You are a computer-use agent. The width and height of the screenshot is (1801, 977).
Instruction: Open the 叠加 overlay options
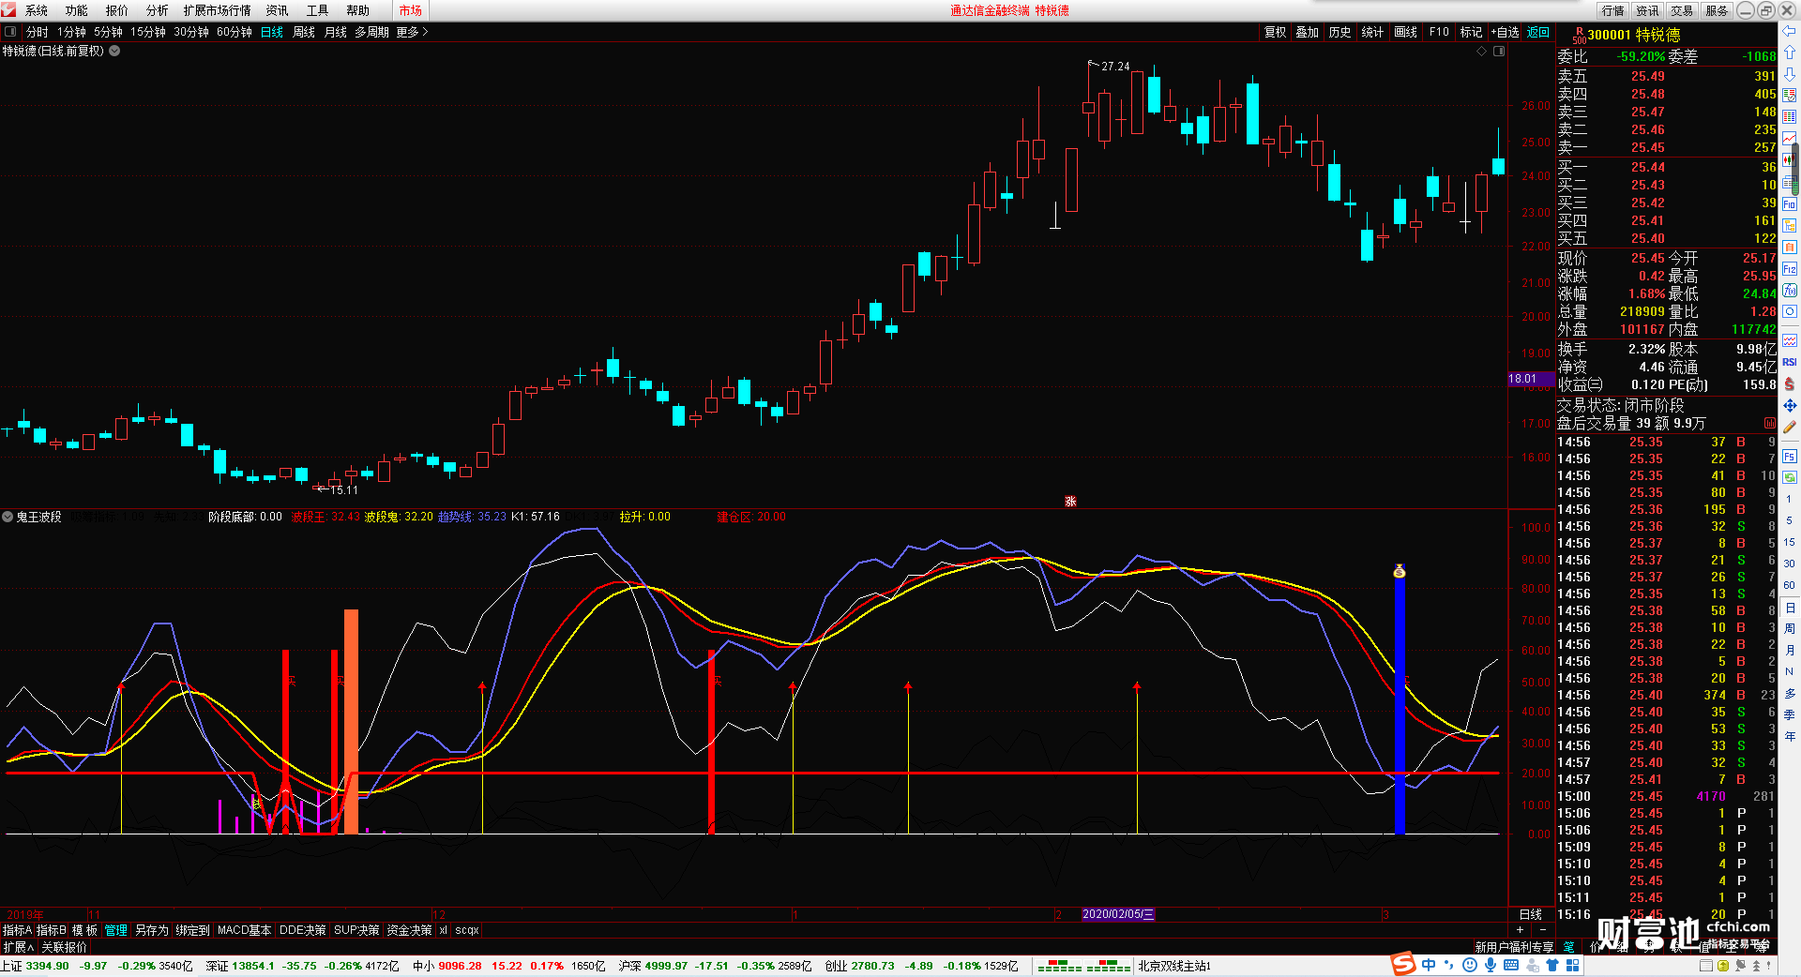tap(1308, 32)
